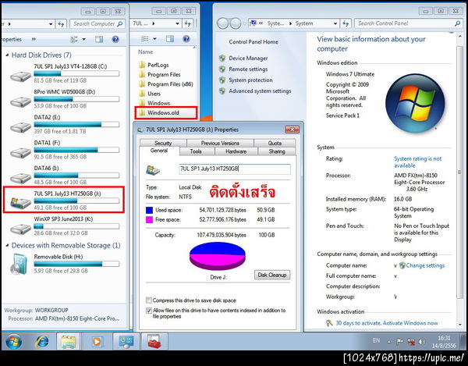Screen dimensions: 468x366
Task: Click the Disk Cleanup button
Action: pos(272,275)
